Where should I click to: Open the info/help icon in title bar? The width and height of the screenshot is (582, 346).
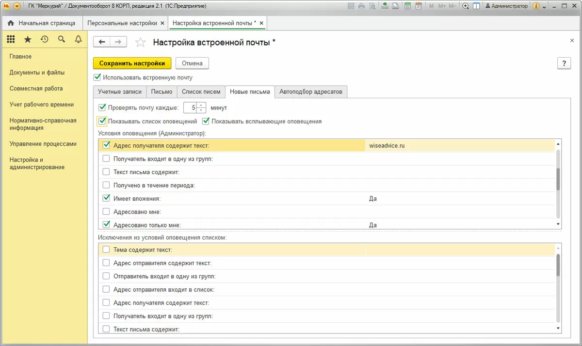pos(536,6)
